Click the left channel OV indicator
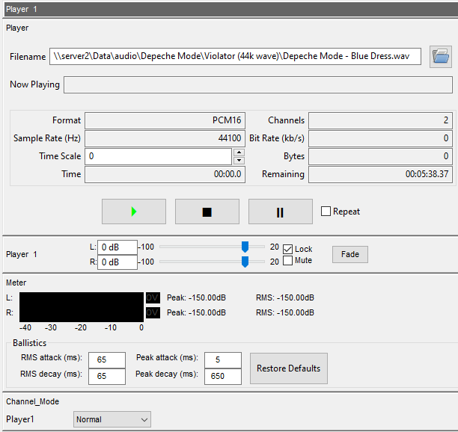 (x=152, y=297)
